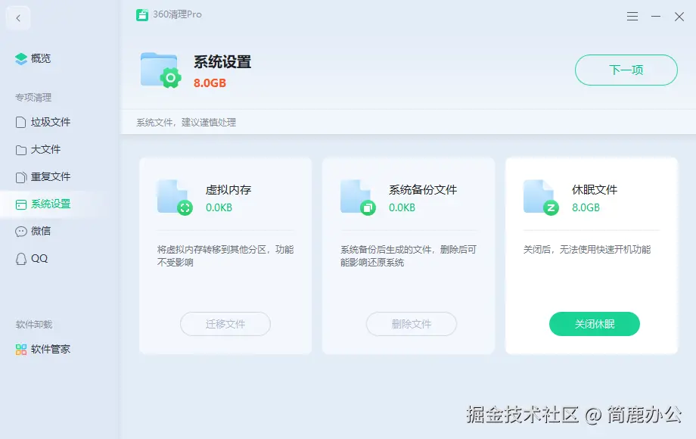Screen dimensions: 696x439
Task: Go back using the left chevron button
Action: [18, 17]
